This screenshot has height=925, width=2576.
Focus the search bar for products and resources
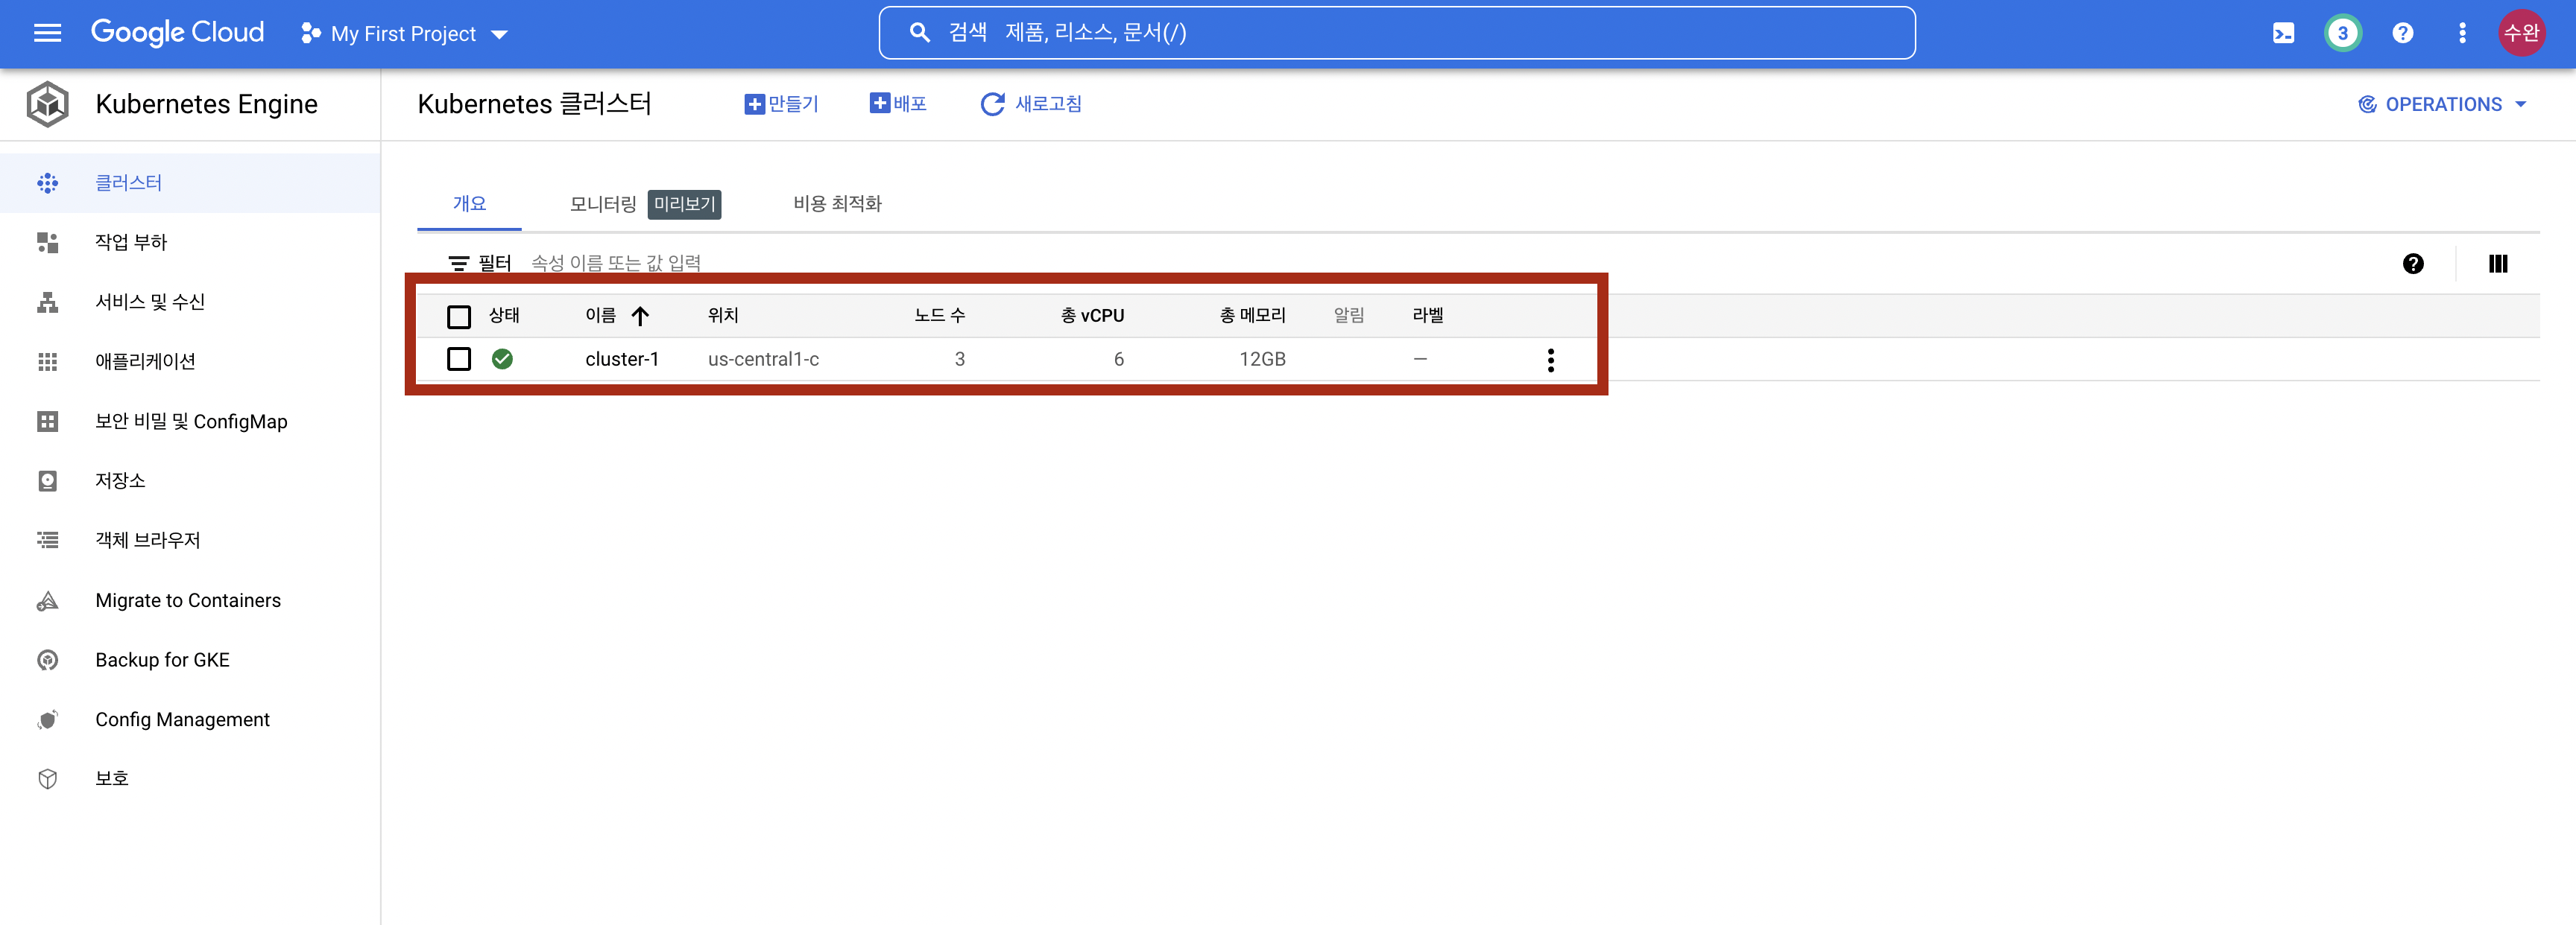[1396, 33]
